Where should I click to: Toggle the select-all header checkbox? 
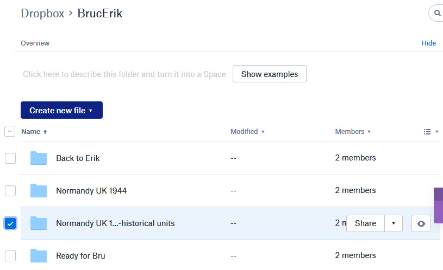(x=10, y=131)
